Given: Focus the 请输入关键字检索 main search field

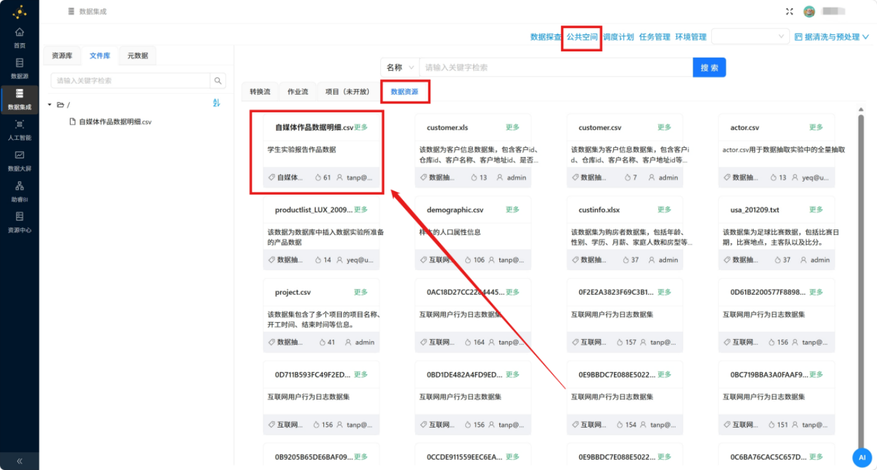Looking at the screenshot, I should (556, 67).
